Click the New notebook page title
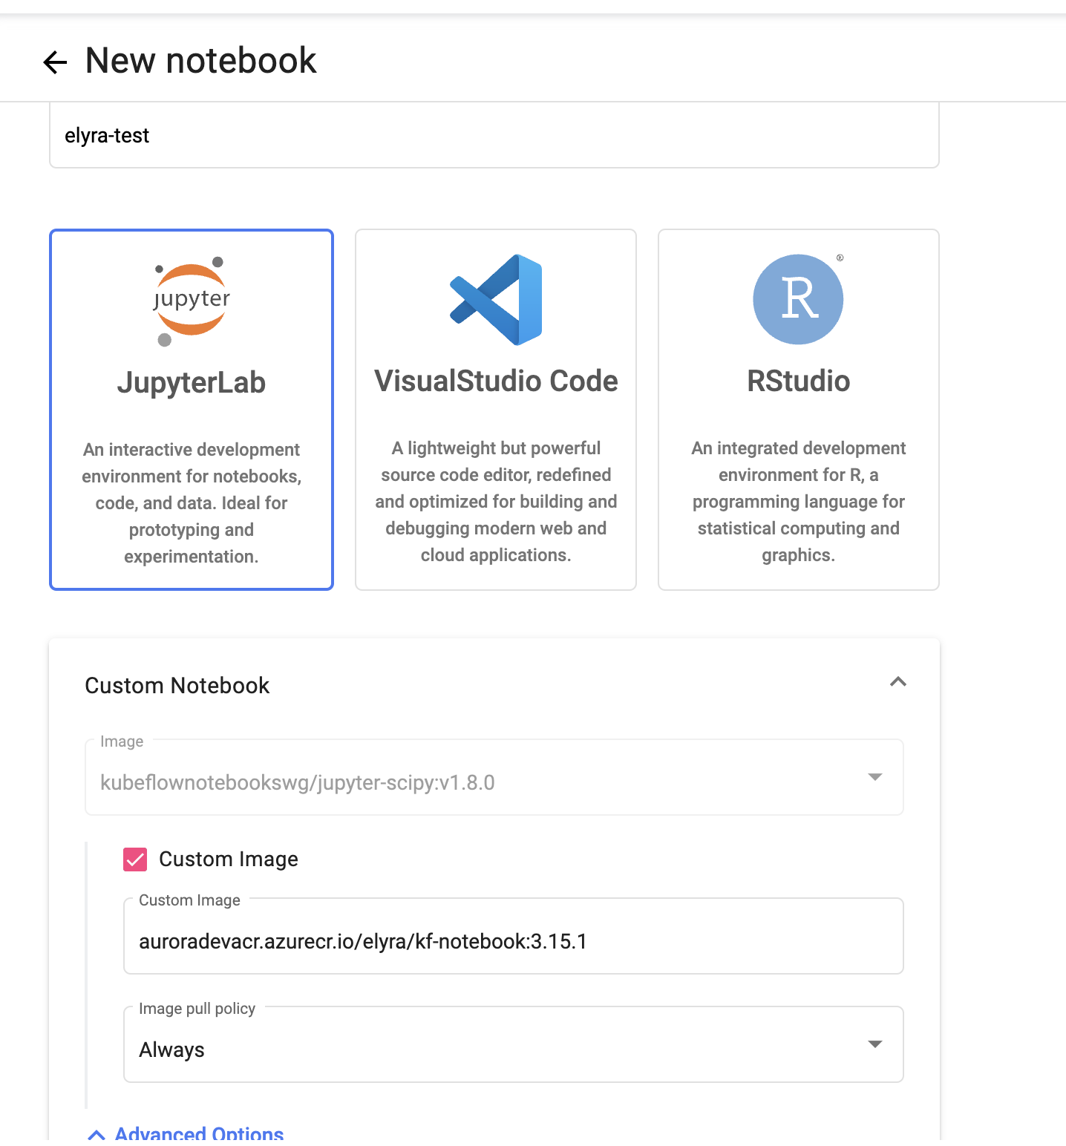Image resolution: width=1066 pixels, height=1146 pixels. point(200,61)
